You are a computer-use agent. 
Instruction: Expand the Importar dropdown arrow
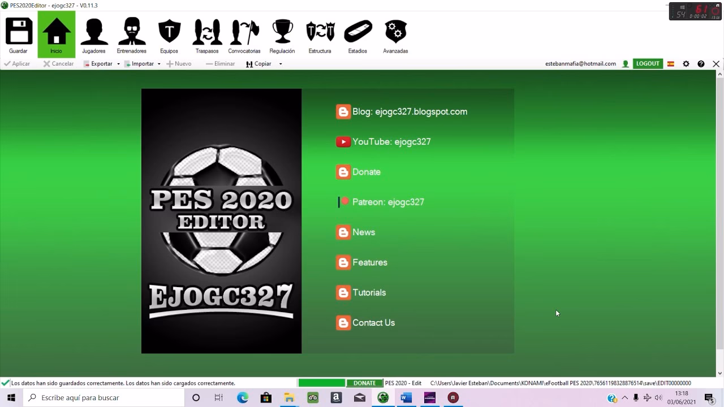click(x=159, y=63)
